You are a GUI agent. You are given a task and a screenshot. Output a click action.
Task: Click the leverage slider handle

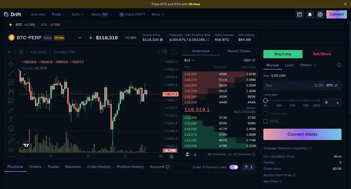point(265,101)
